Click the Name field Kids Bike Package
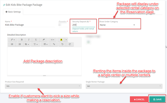Screen dimensions: 167x103 point(30,25)
